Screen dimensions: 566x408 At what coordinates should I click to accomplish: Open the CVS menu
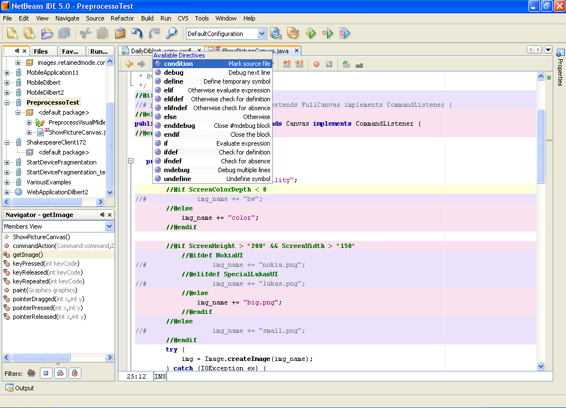point(183,18)
